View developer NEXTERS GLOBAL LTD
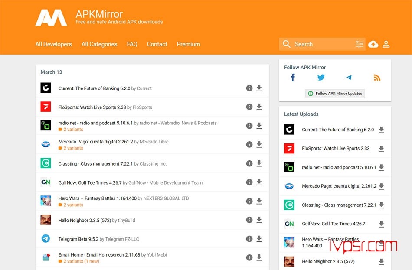This screenshot has height=270, width=412. click(166, 198)
